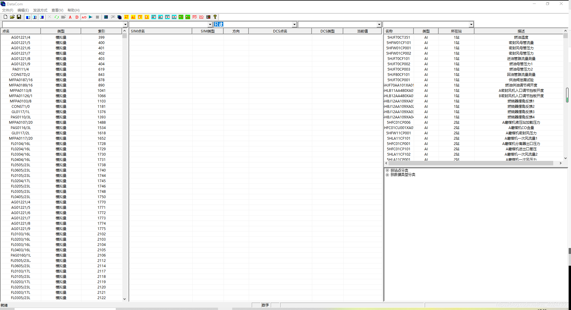Toggle the A/D toolbar button

(x=84, y=17)
